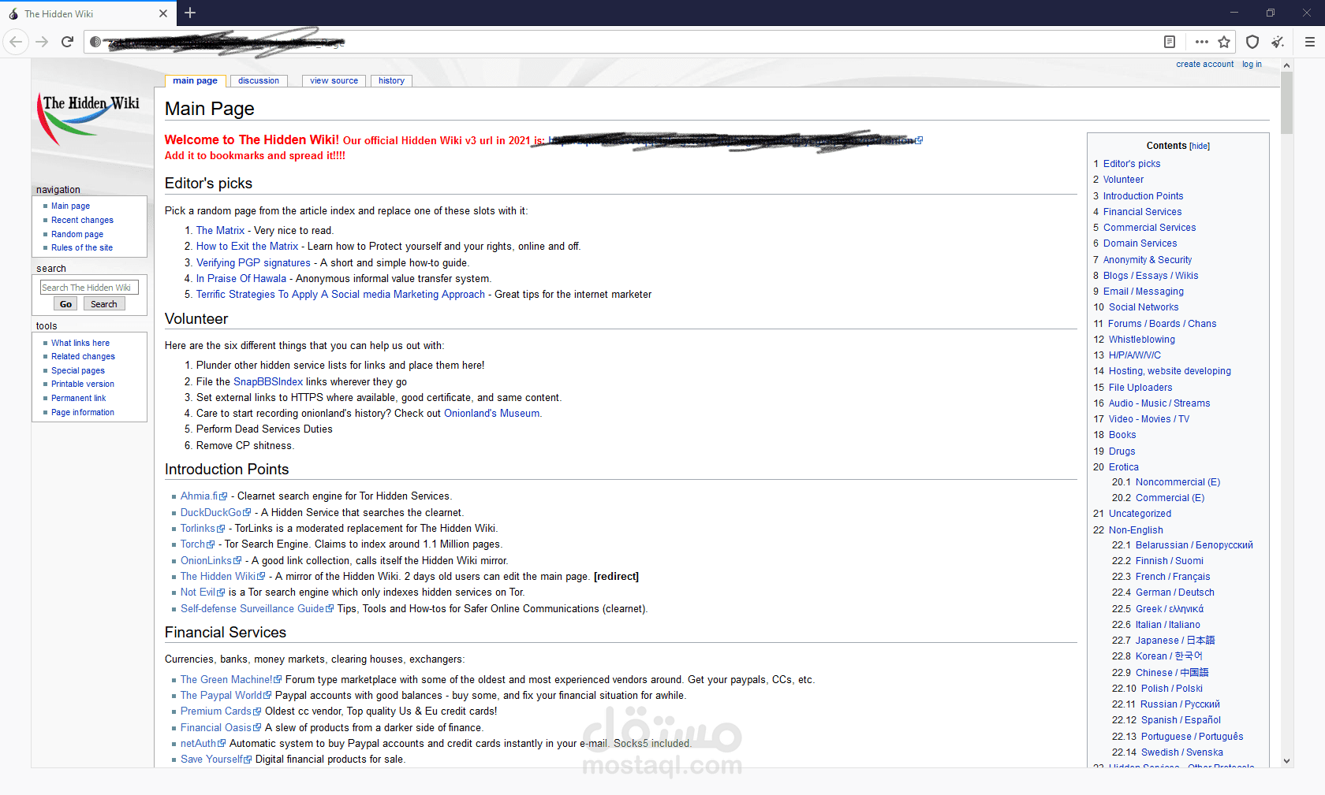The image size is (1325, 795).
Task: Jump to Spanish / Español in Contents
Action: click(1181, 720)
